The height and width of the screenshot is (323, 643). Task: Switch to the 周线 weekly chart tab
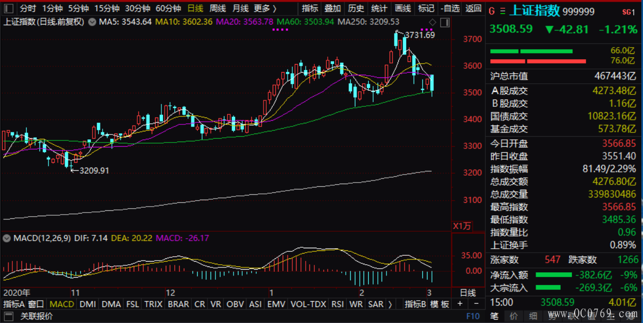218,9
